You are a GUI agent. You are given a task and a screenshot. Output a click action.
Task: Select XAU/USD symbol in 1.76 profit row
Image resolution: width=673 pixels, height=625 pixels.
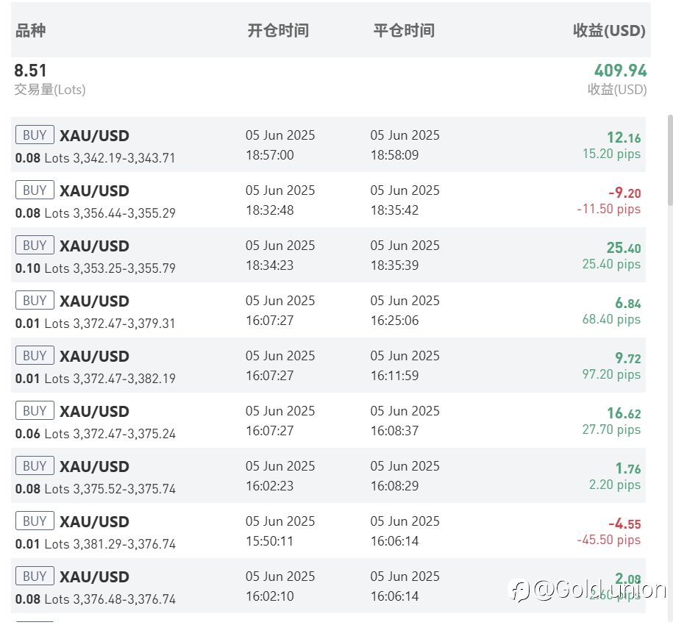click(x=94, y=466)
